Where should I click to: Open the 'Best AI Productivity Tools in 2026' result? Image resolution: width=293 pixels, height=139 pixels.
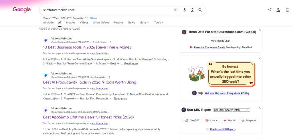click(90, 82)
